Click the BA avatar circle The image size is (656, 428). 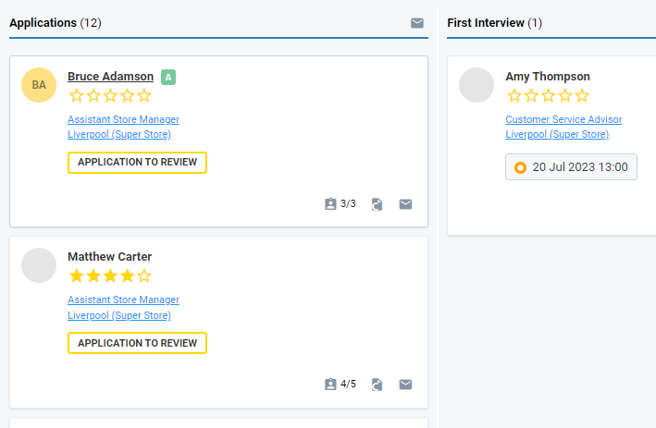(x=39, y=85)
